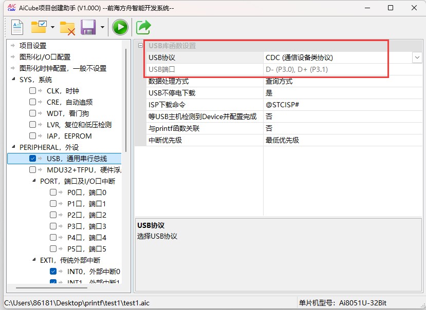Collapse the PERIPHERAL，外设 tree node

[13, 147]
